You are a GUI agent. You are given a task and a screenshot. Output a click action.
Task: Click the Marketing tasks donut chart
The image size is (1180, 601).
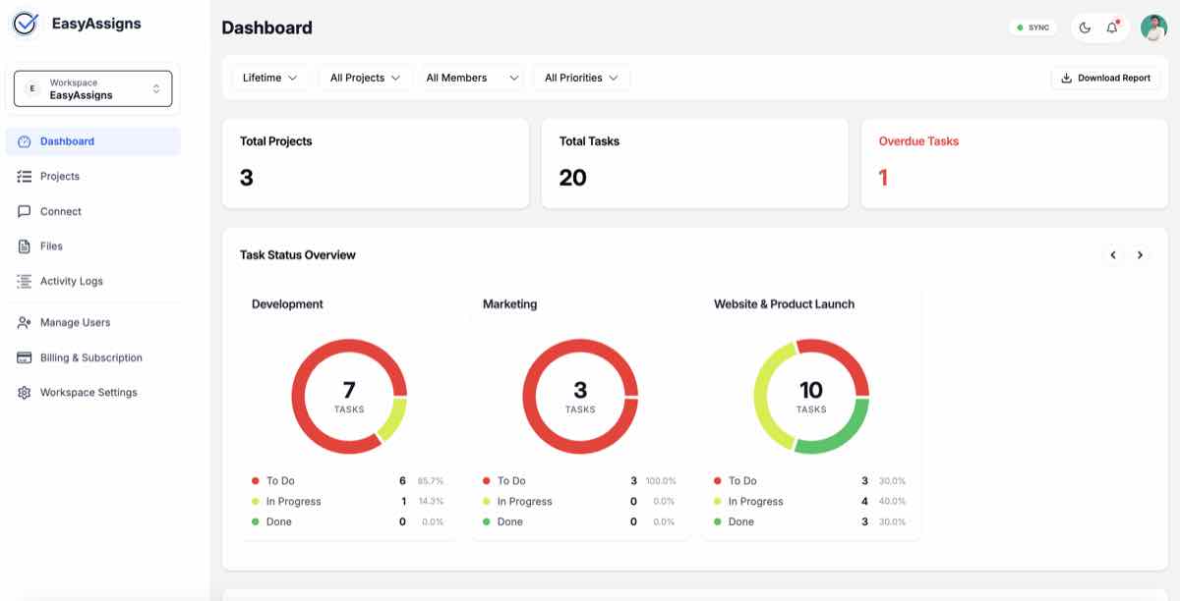click(x=580, y=396)
